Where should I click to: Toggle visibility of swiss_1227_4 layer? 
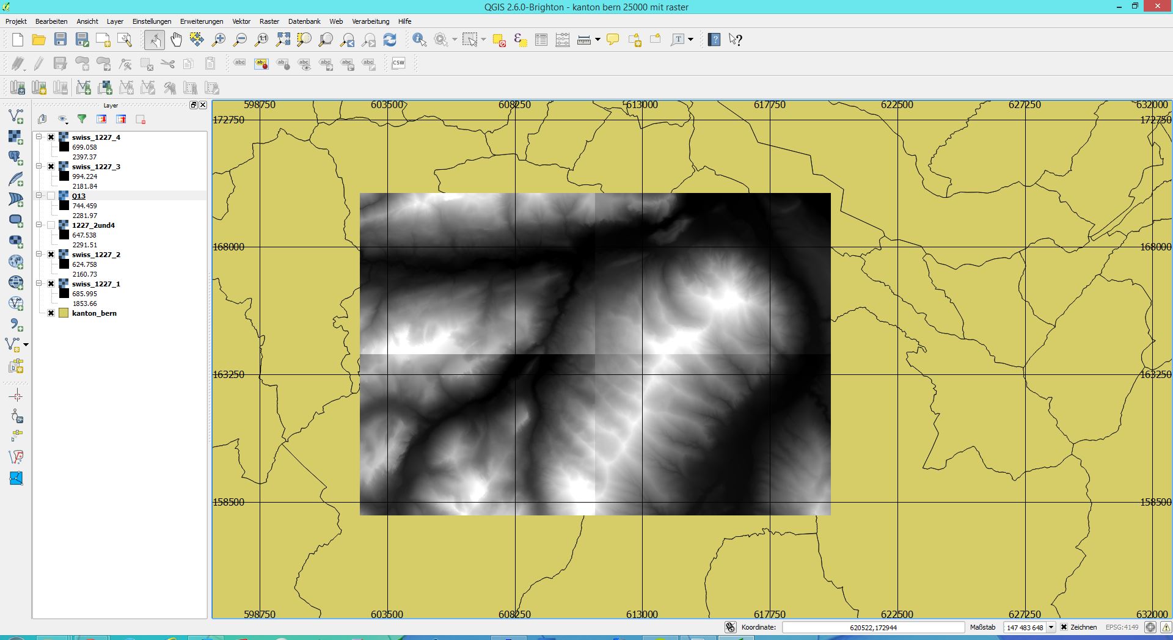[51, 137]
